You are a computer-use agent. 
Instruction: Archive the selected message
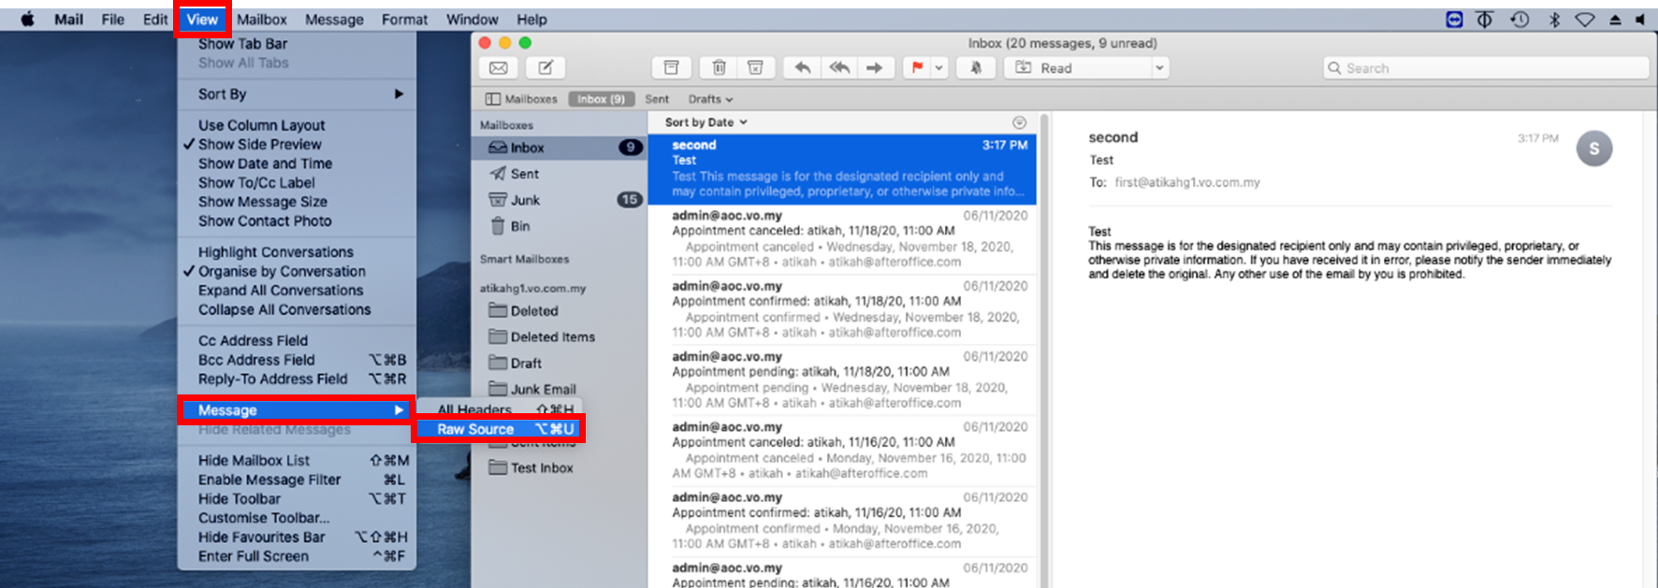click(x=671, y=68)
